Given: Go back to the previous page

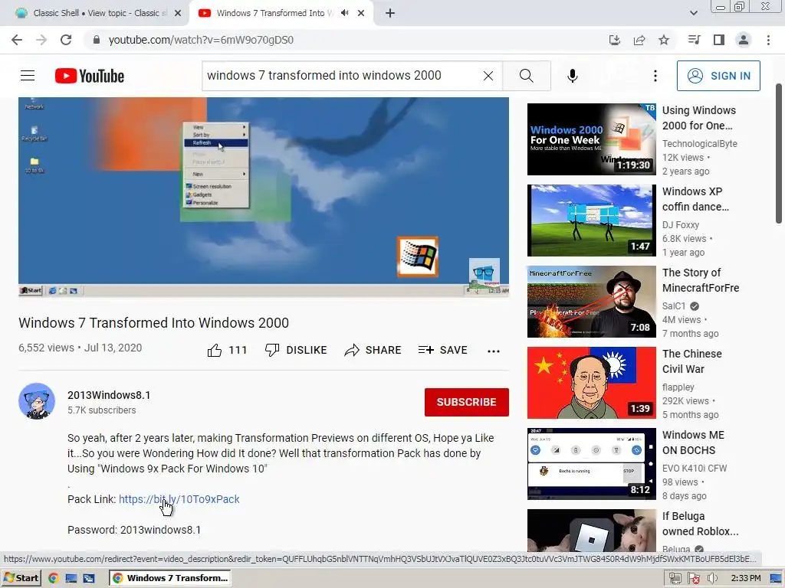Looking at the screenshot, I should [x=17, y=40].
